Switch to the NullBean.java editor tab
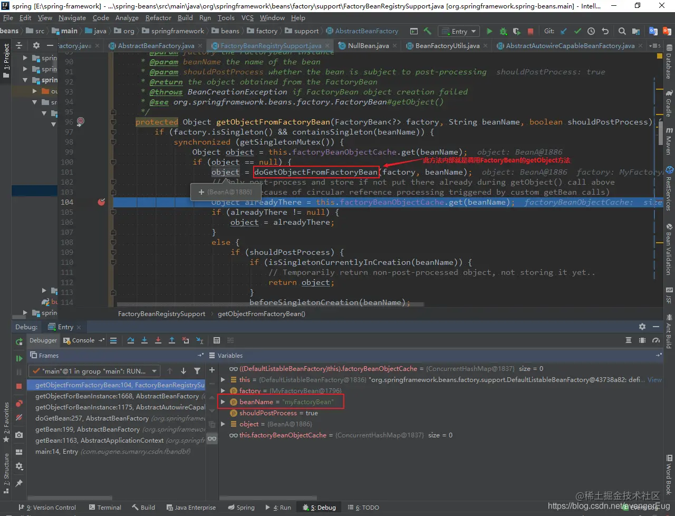 pos(368,46)
